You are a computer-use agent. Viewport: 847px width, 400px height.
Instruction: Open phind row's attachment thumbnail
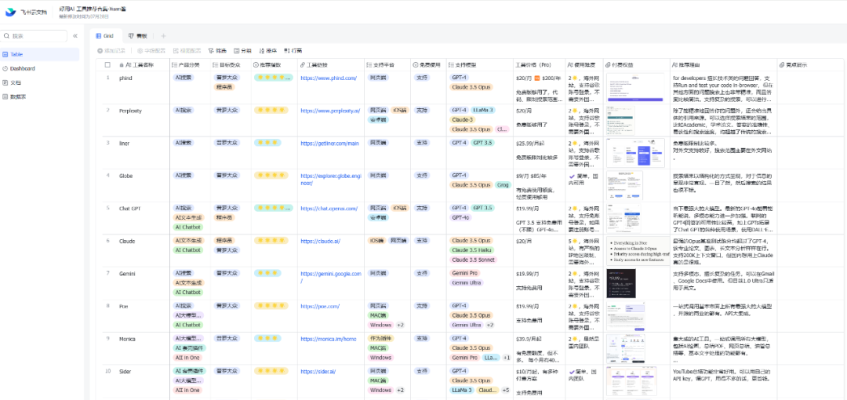point(636,88)
